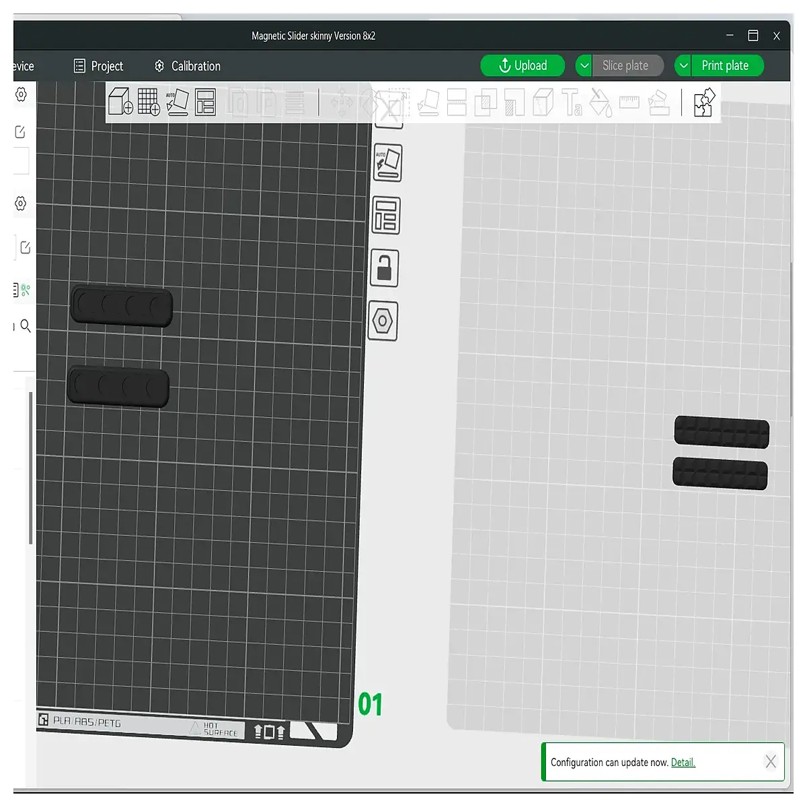Expand the Slice plate dropdown arrow
The width and height of the screenshot is (807, 807).
click(584, 65)
